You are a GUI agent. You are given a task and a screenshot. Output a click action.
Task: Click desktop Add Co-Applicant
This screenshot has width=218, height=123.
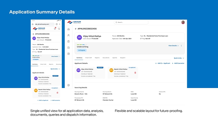[163, 63]
